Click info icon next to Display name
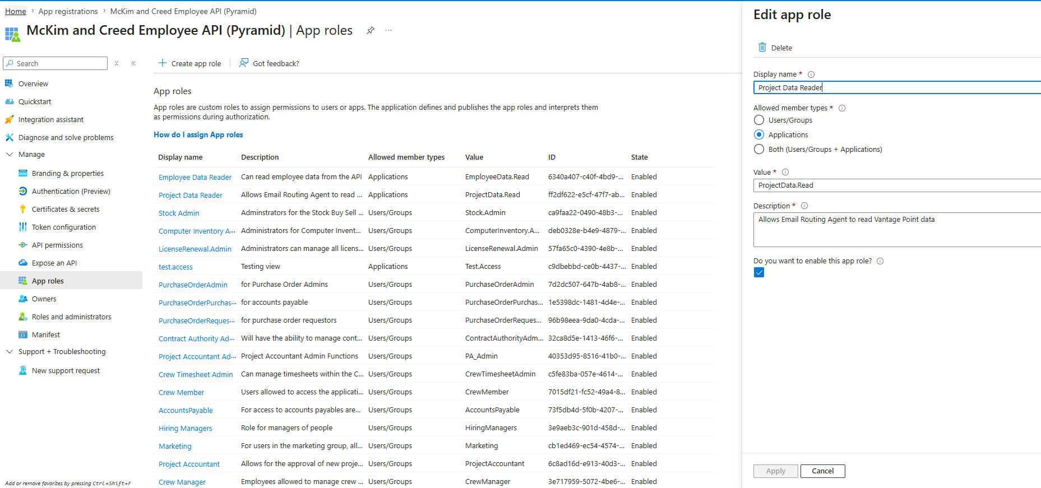Image resolution: width=1041 pixels, height=488 pixels. [x=811, y=75]
